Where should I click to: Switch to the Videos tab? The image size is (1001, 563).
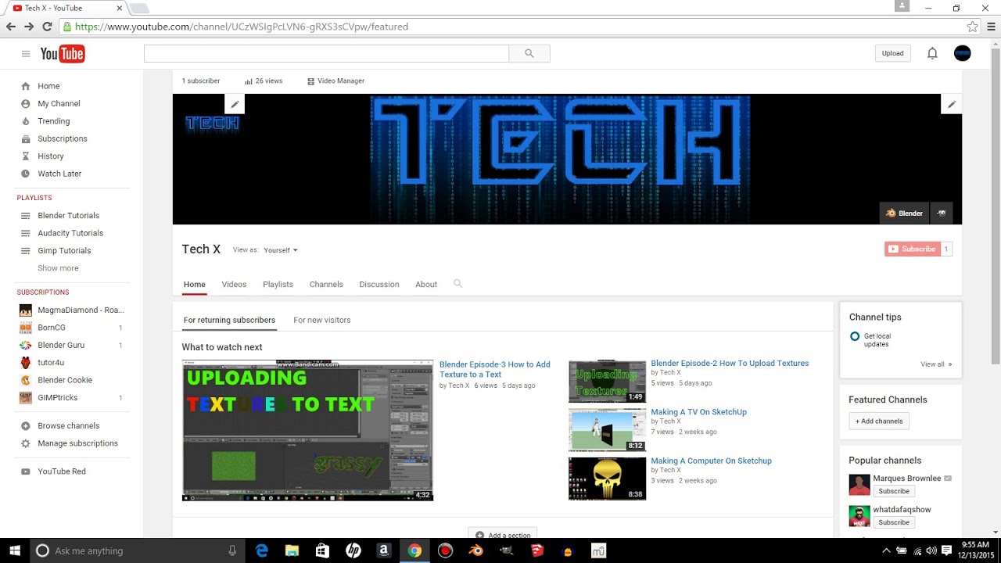coord(234,285)
